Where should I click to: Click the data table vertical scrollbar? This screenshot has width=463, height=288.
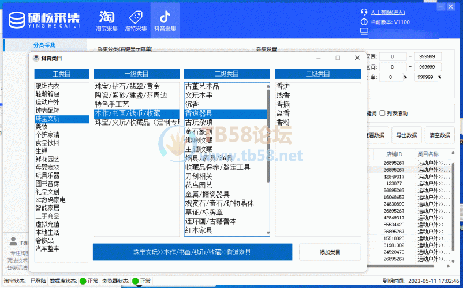click(x=453, y=206)
